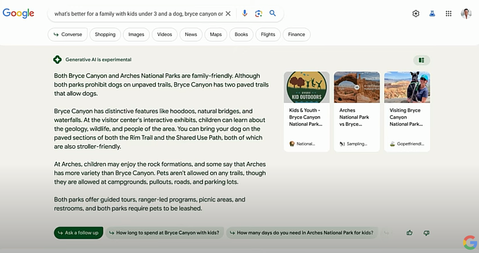Click the National Park Service source icon
Viewport: 479px width, 253px height.
(x=292, y=144)
